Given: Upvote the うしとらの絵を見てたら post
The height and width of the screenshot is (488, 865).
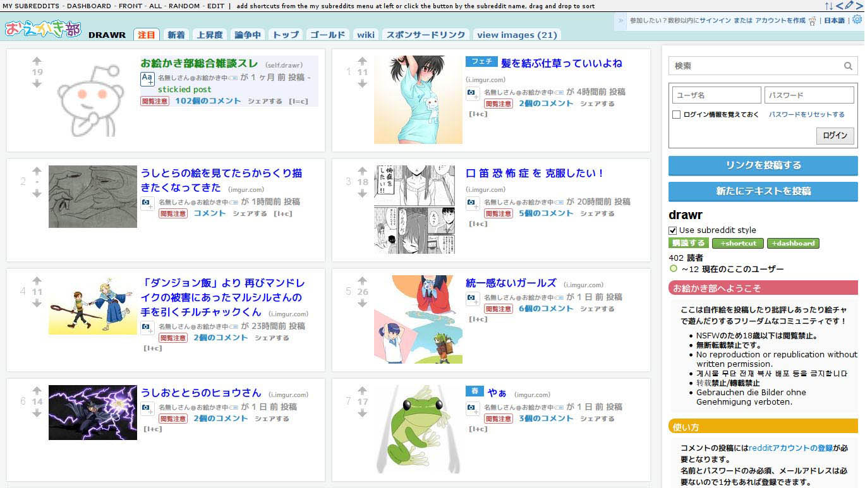Looking at the screenshot, I should click(37, 171).
